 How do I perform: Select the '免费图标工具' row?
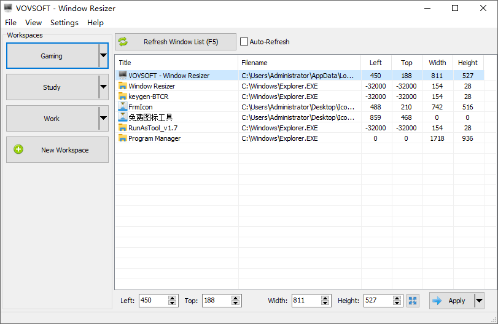pos(300,117)
